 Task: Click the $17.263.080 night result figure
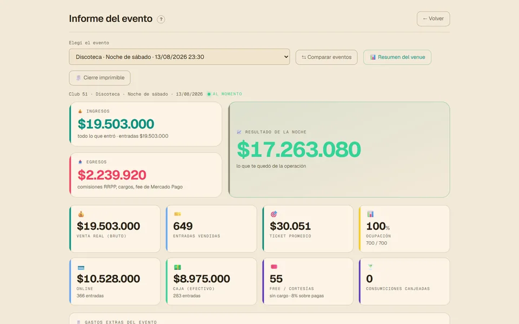tap(298, 150)
